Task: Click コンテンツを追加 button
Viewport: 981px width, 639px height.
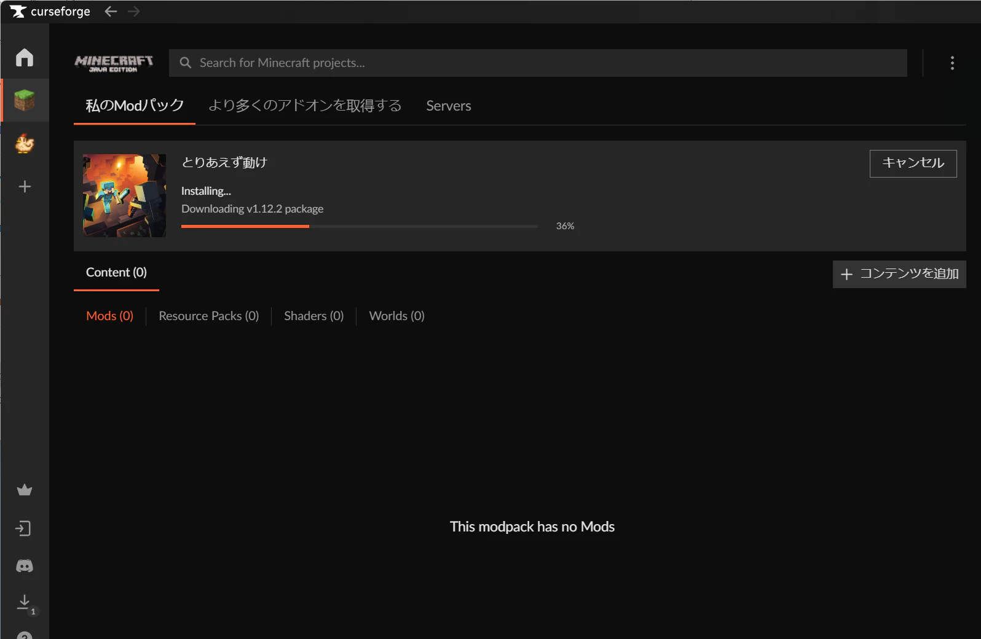Action: coord(899,274)
